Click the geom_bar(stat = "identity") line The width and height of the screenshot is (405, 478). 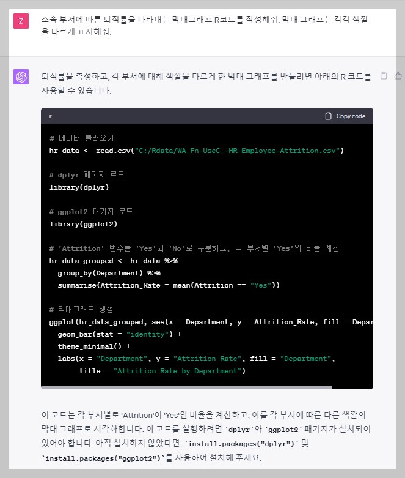(x=120, y=334)
